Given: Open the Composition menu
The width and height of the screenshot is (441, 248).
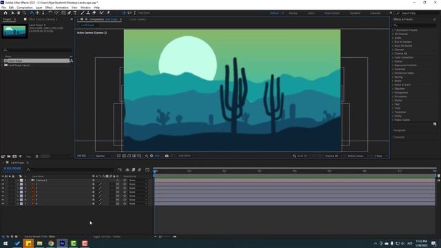Looking at the screenshot, I should [25, 8].
